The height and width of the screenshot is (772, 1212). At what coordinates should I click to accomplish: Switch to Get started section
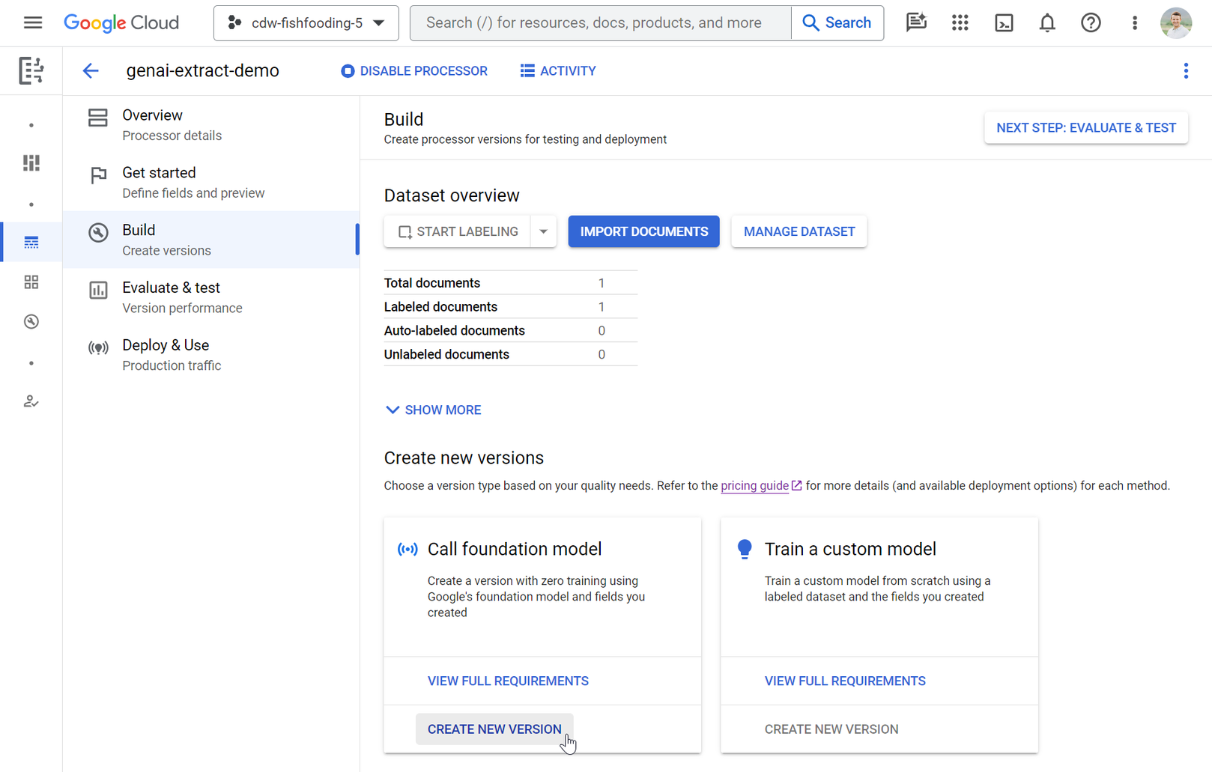(x=211, y=183)
